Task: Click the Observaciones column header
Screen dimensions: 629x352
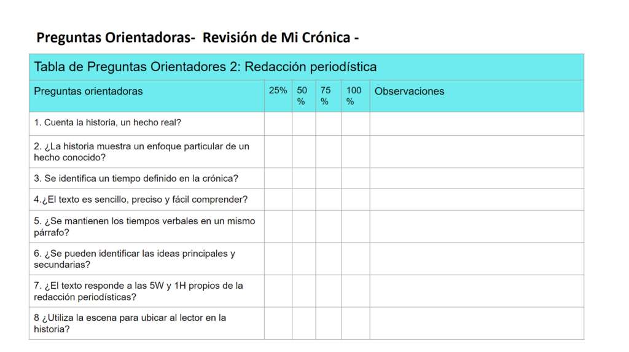Action: click(x=409, y=91)
